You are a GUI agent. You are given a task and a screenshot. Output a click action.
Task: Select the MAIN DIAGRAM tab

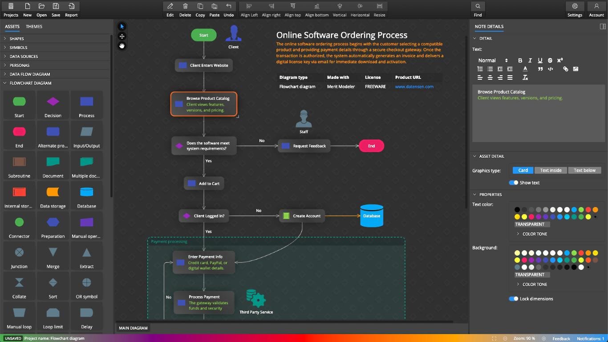(133, 328)
